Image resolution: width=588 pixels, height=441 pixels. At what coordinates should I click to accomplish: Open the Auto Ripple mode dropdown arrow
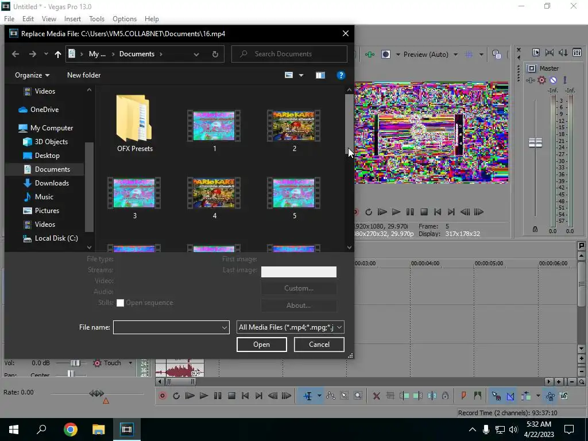tap(538, 396)
